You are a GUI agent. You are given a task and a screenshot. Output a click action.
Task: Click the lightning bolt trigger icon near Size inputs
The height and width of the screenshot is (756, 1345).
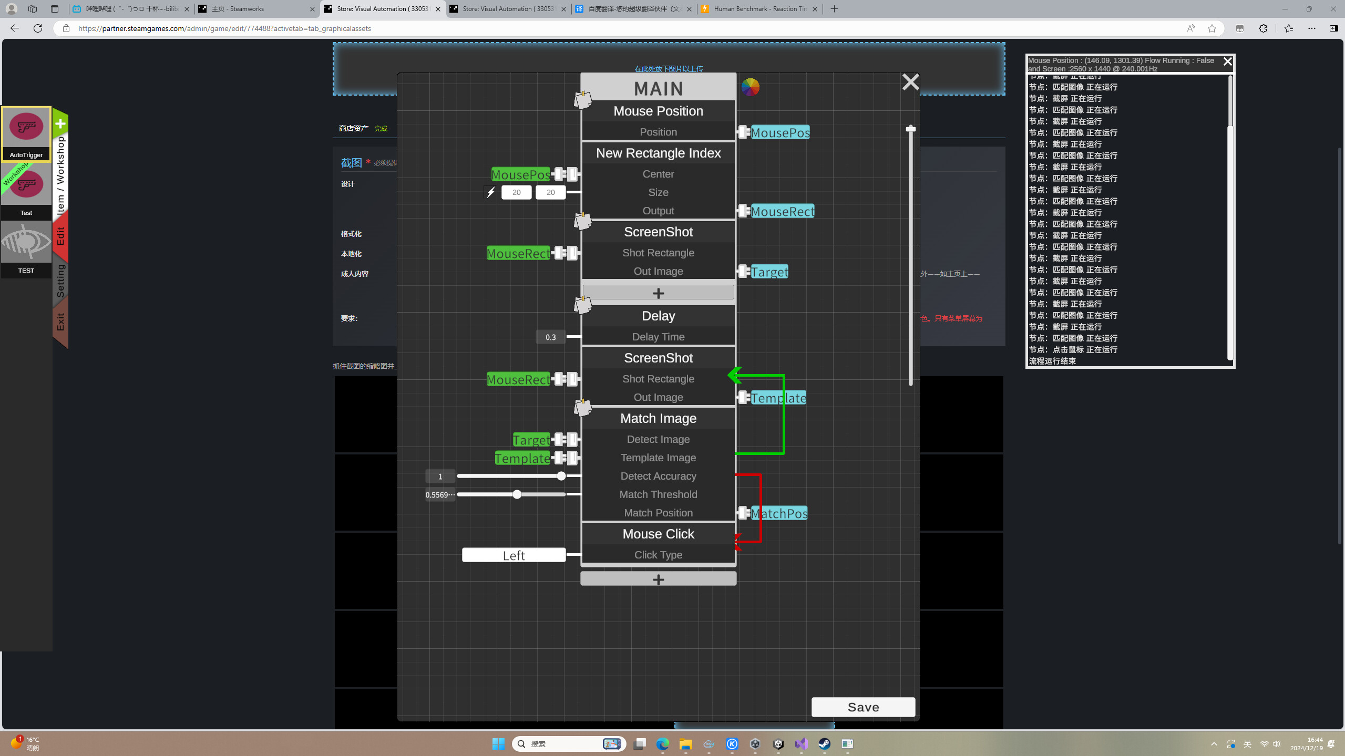(490, 192)
